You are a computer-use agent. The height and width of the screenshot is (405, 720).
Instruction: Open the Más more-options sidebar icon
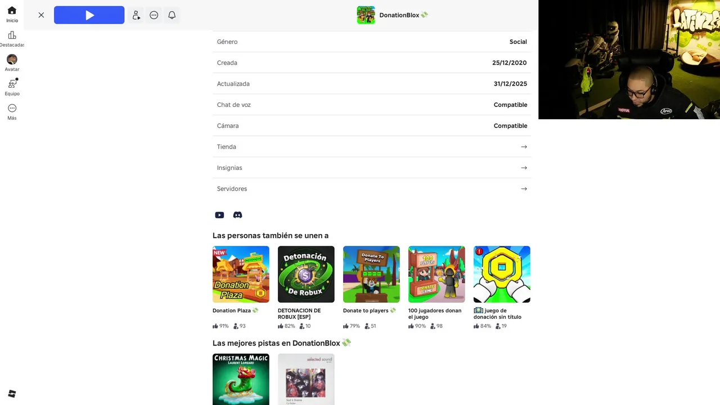click(12, 108)
